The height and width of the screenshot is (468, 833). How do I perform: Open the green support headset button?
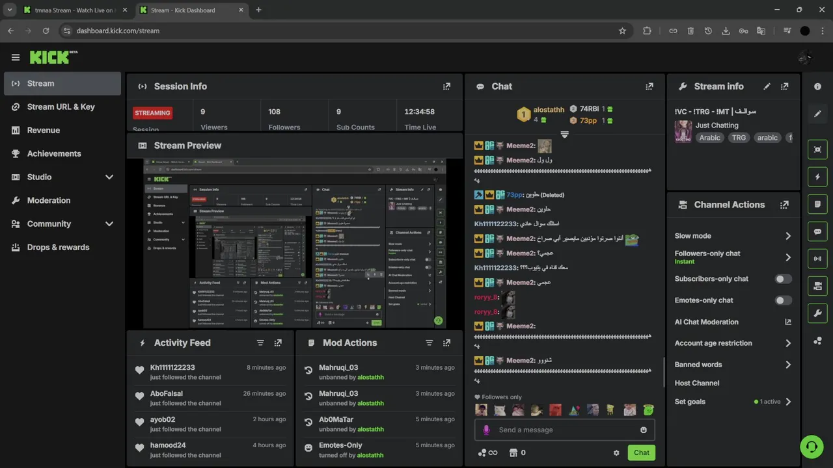pos(812,447)
